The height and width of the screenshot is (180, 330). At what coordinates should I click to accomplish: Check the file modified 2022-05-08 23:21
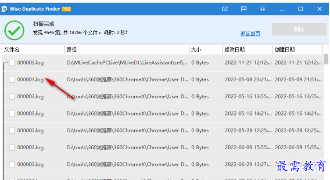pos(12,79)
